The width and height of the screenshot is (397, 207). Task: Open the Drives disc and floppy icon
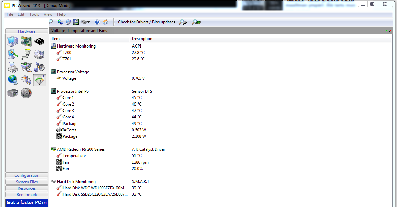coord(39,54)
